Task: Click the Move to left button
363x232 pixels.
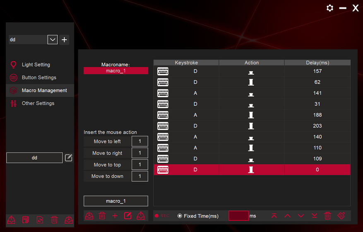Action: pyautogui.click(x=107, y=141)
